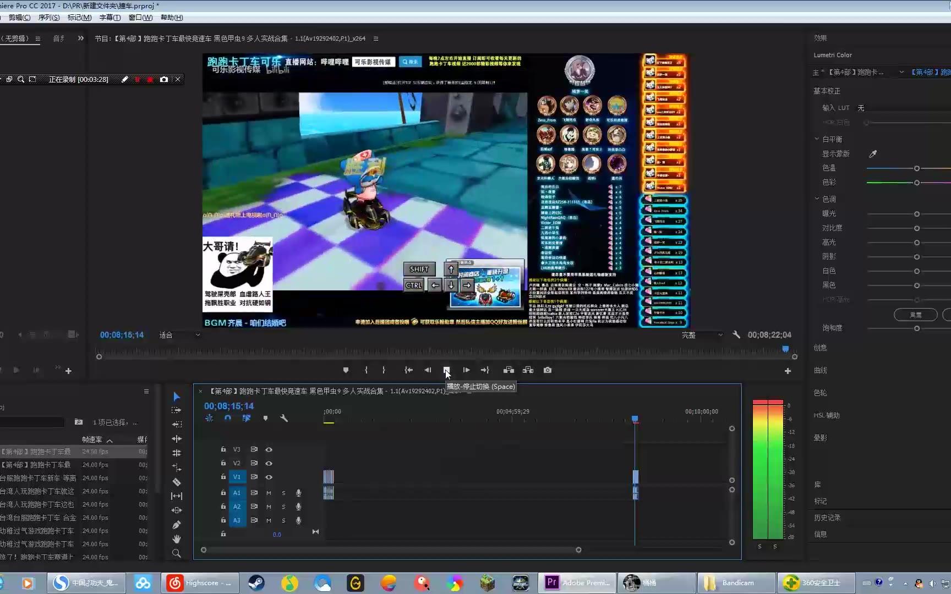951x594 pixels.
Task: Mute audio track A1
Action: pos(269,493)
